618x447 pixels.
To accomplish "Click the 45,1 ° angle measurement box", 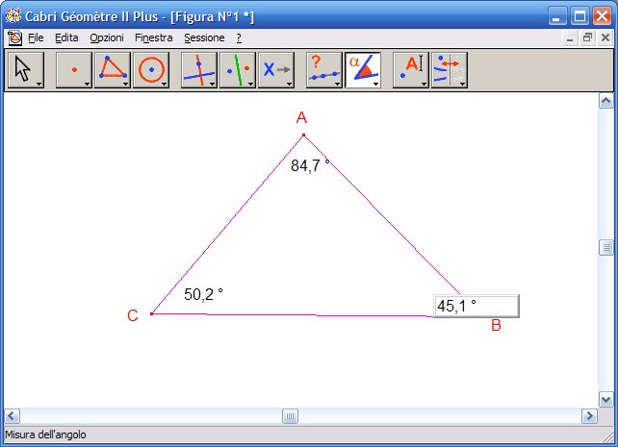I will point(476,306).
